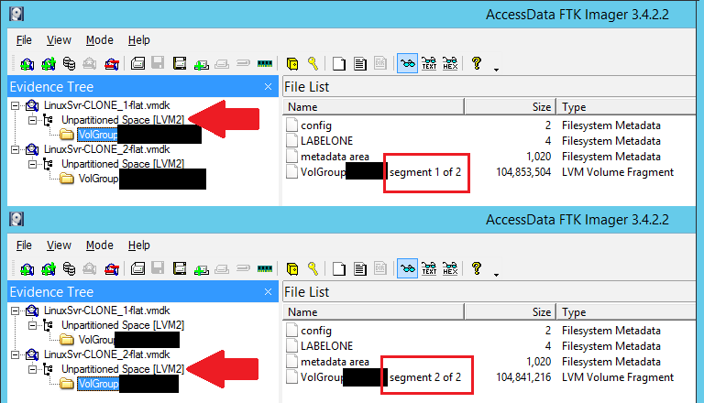Click Create Disk Image icon in segment 2 window
The image size is (704, 403).
pos(137,268)
